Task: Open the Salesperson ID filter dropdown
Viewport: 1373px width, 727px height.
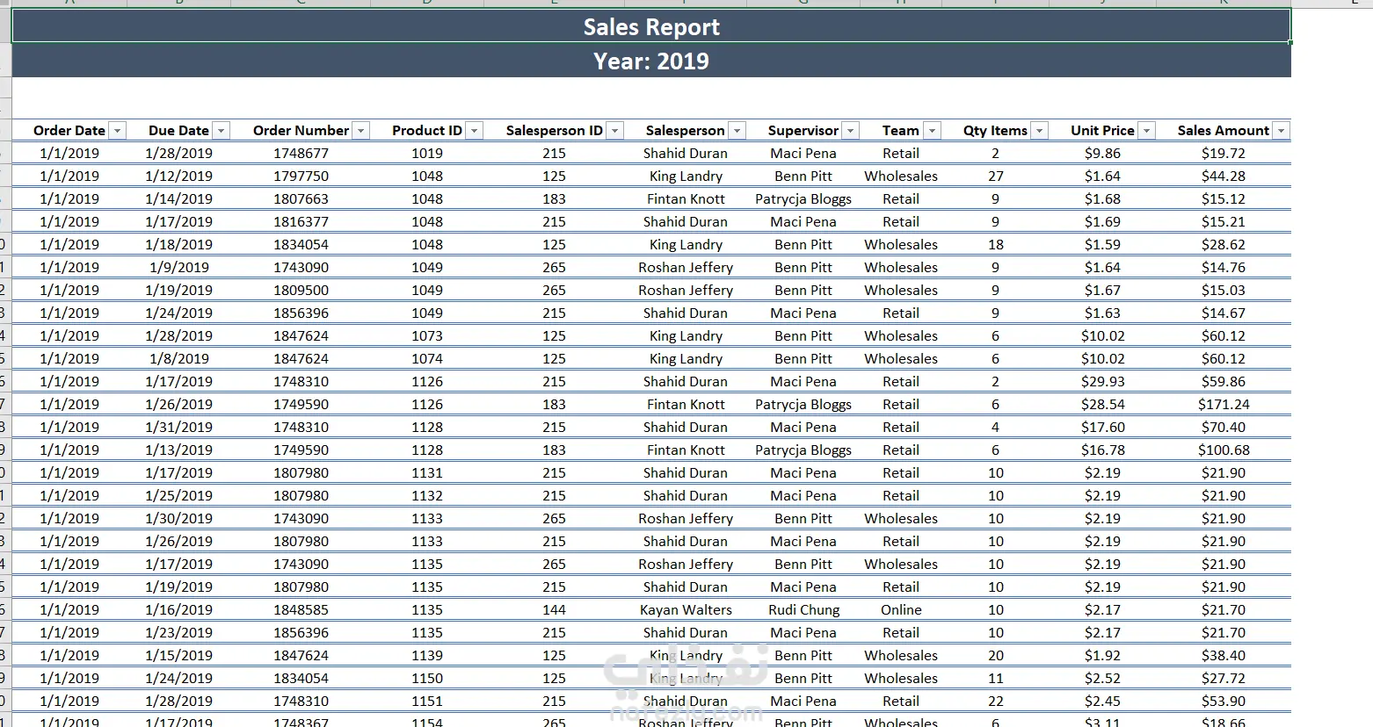Action: (614, 131)
